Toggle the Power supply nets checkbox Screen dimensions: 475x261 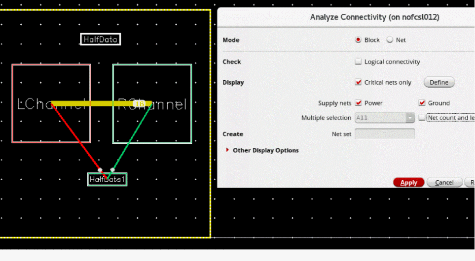click(359, 103)
